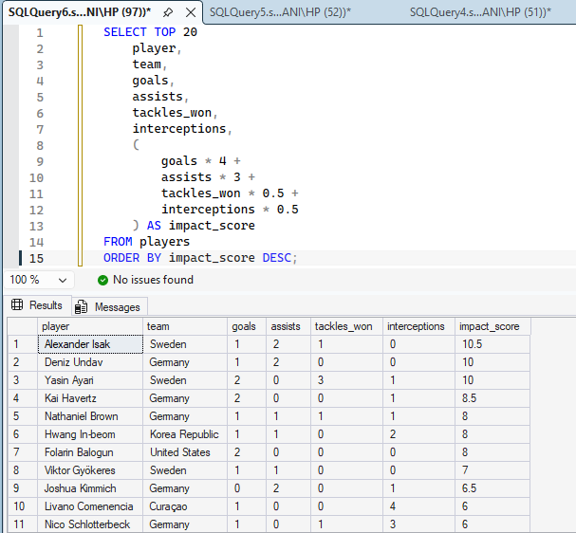The width and height of the screenshot is (576, 533).
Task: Open the Messages tab
Action: pos(110,307)
